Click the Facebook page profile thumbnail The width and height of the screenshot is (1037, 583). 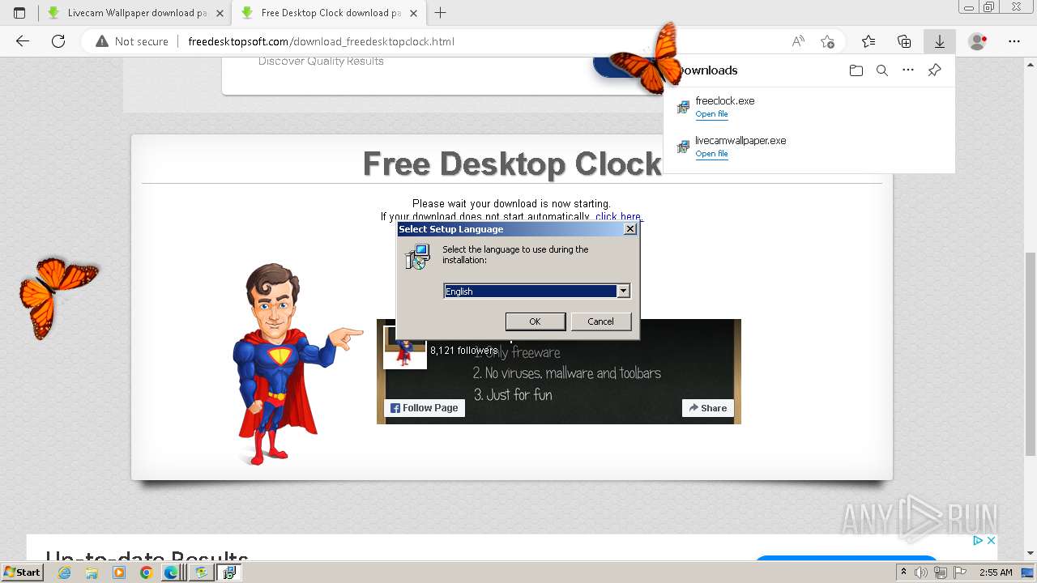(404, 347)
